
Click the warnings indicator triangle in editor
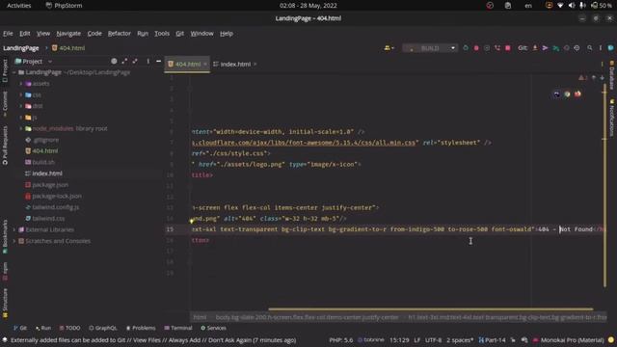click(x=582, y=78)
